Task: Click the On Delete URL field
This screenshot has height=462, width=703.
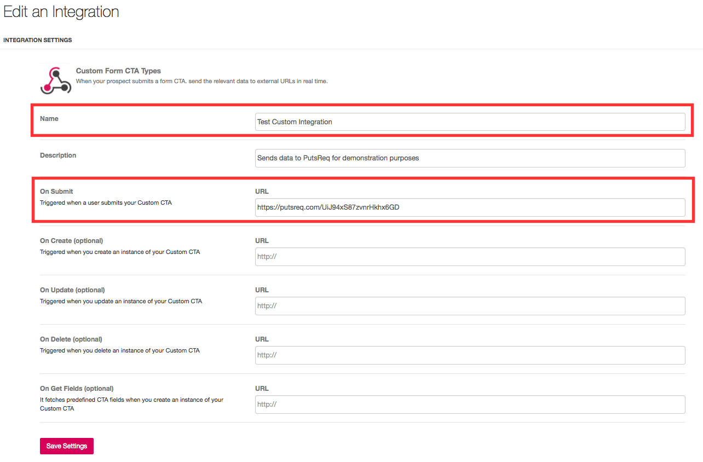Action: tap(470, 355)
